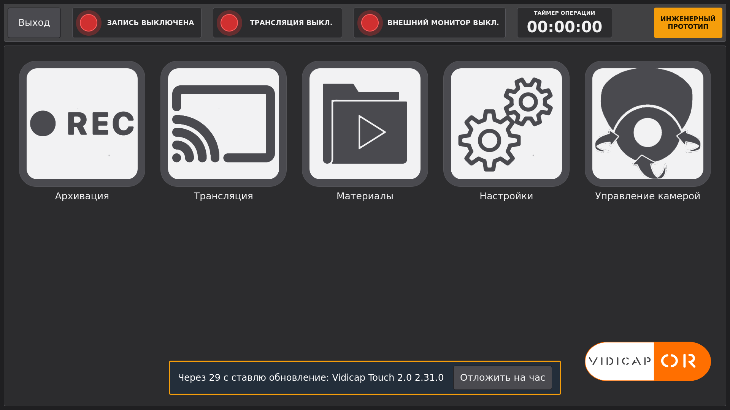Open the Управление камерой dome camera tile
Viewport: 730px width, 410px height.
648,124
